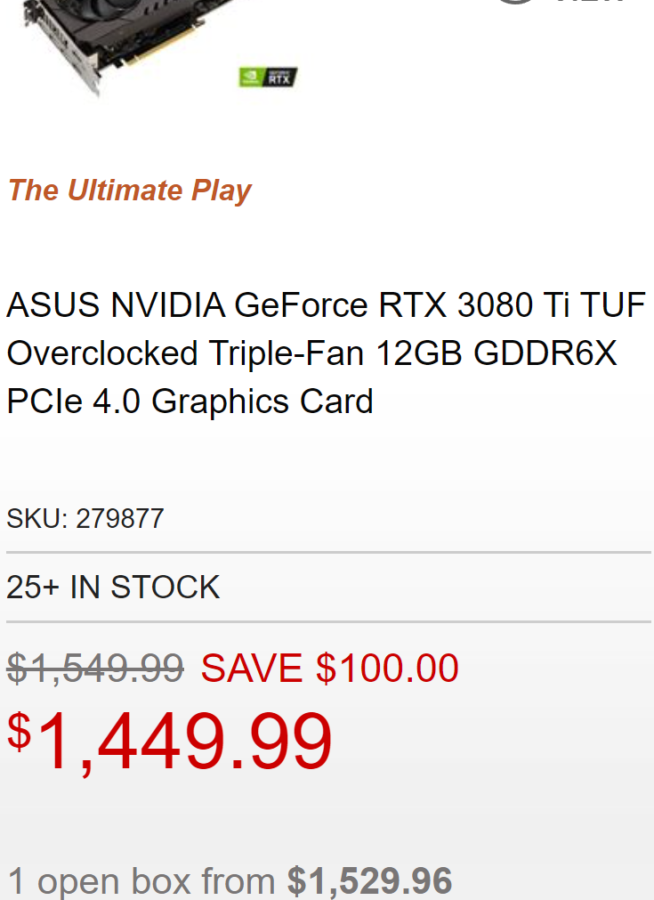Click "Overclocked Triple-Fan 12GB GDDR6X" title line
The height and width of the screenshot is (900, 654).
coord(311,353)
